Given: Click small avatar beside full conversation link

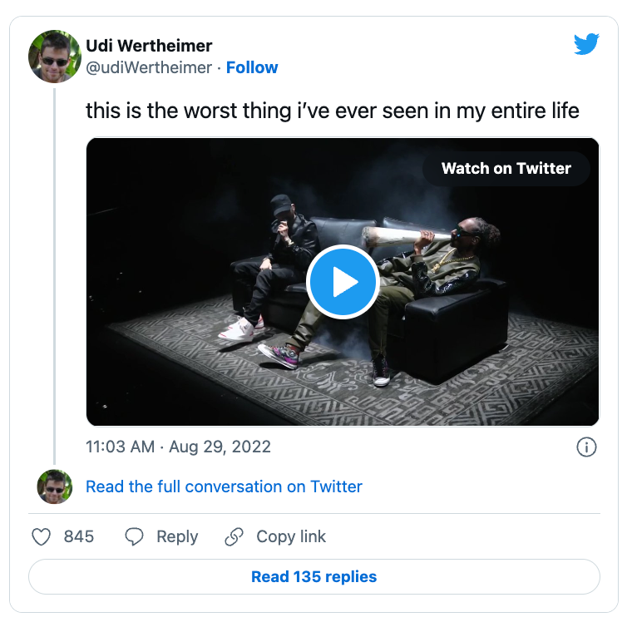Looking at the screenshot, I should click(55, 486).
